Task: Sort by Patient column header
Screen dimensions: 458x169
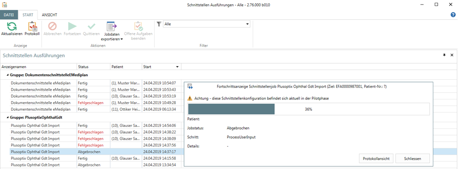Action: [x=126, y=67]
